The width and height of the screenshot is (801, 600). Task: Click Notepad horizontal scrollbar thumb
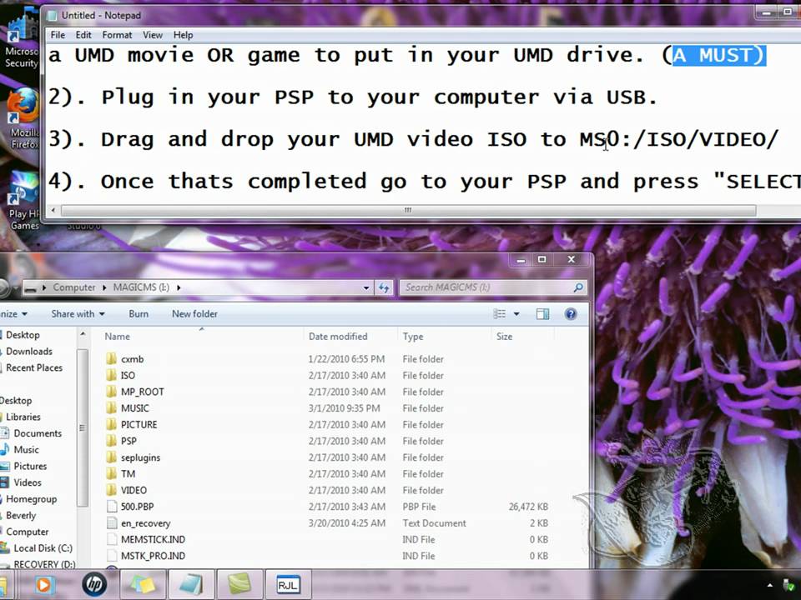[x=408, y=210]
